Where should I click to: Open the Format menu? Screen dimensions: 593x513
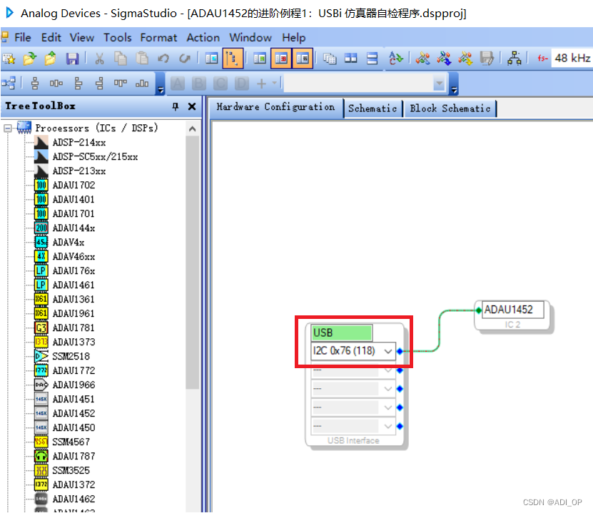[158, 37]
